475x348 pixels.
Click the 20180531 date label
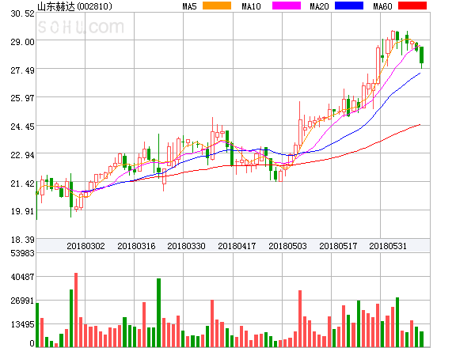click(x=388, y=246)
